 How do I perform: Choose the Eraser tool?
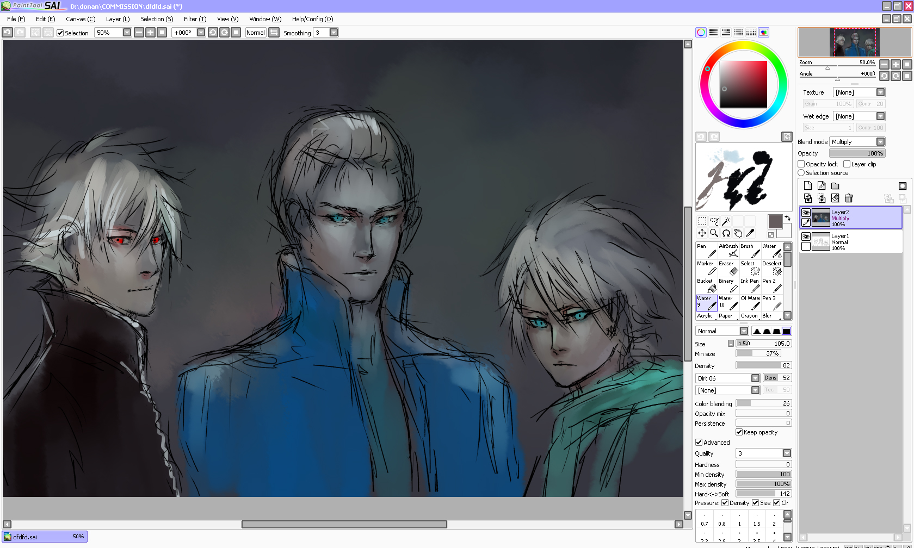point(728,268)
